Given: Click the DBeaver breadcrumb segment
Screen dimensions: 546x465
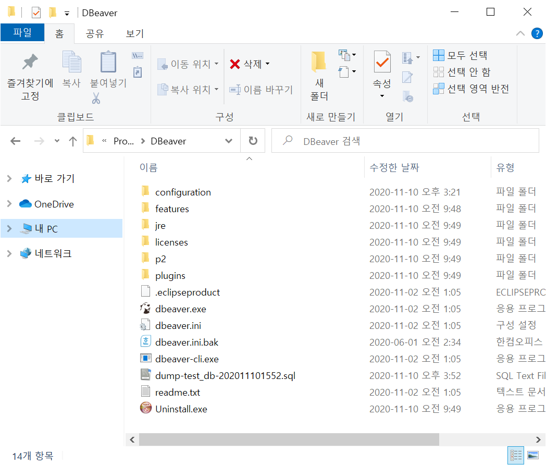Looking at the screenshot, I should point(168,141).
